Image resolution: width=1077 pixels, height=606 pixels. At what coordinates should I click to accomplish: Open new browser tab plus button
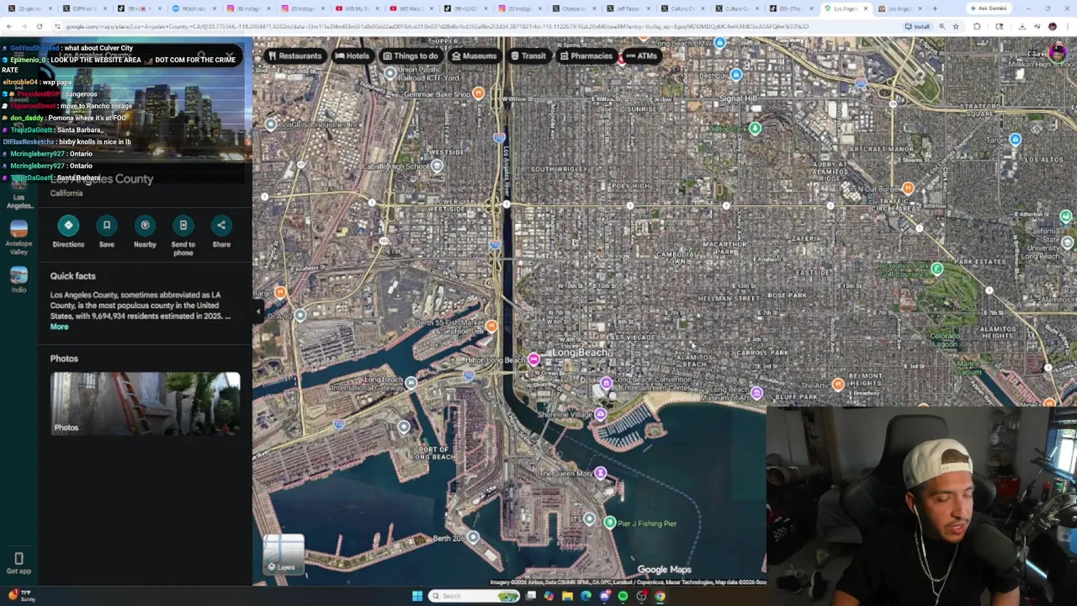point(935,8)
